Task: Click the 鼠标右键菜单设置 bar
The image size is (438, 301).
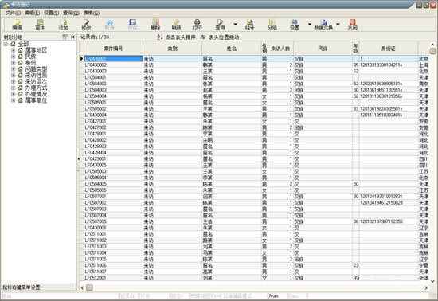Action: point(38,287)
